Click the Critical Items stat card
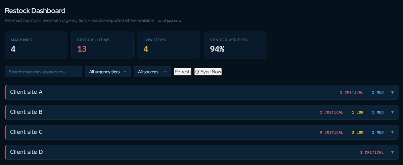Screen dimensions: 403x165 click(102, 45)
